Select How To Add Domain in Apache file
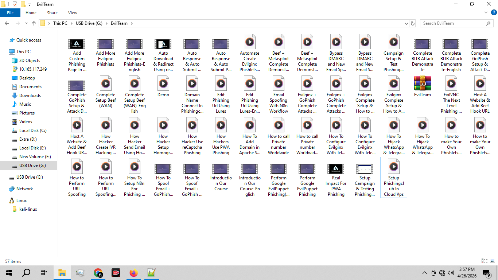Screen dimensions: 498x280 [250, 136]
